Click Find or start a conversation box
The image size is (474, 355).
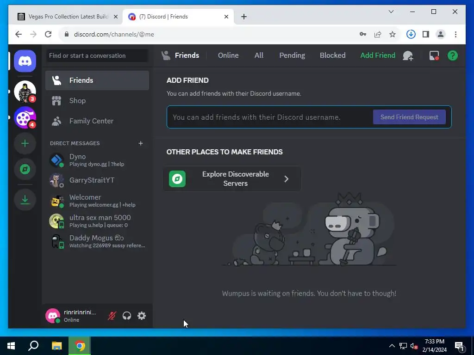pyautogui.click(x=97, y=55)
